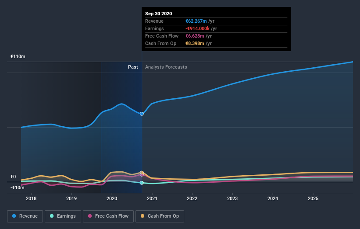Click the Earnings marker at Sep 2020
The height and width of the screenshot is (229, 360).
[x=142, y=183]
